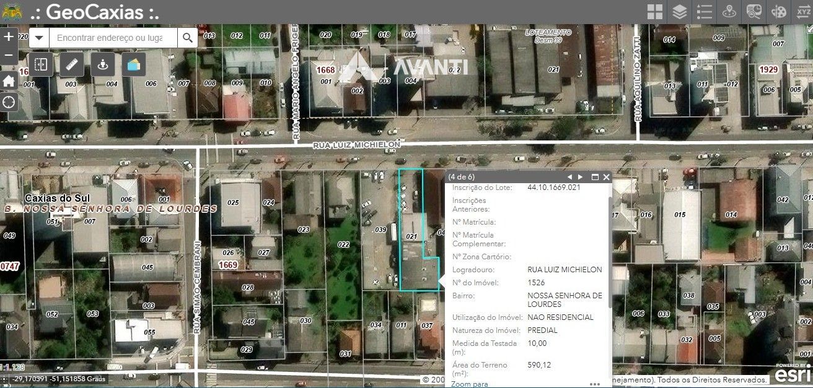Zoom in with the plus button
Image resolution: width=813 pixels, height=388 pixels.
tap(9, 37)
